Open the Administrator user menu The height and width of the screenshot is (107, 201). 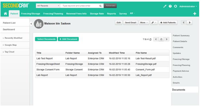(x=188, y=7)
